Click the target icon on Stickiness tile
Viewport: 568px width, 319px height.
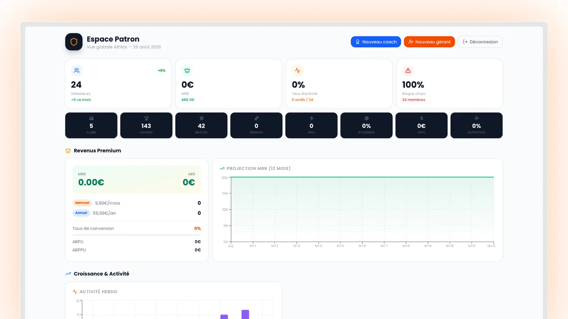click(366, 118)
